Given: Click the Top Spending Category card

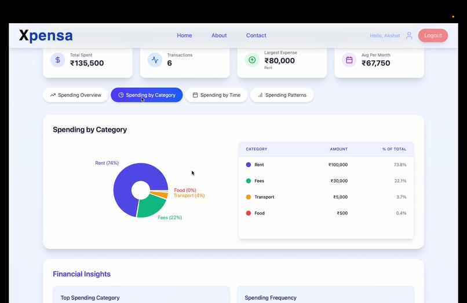Looking at the screenshot, I should (141, 295).
